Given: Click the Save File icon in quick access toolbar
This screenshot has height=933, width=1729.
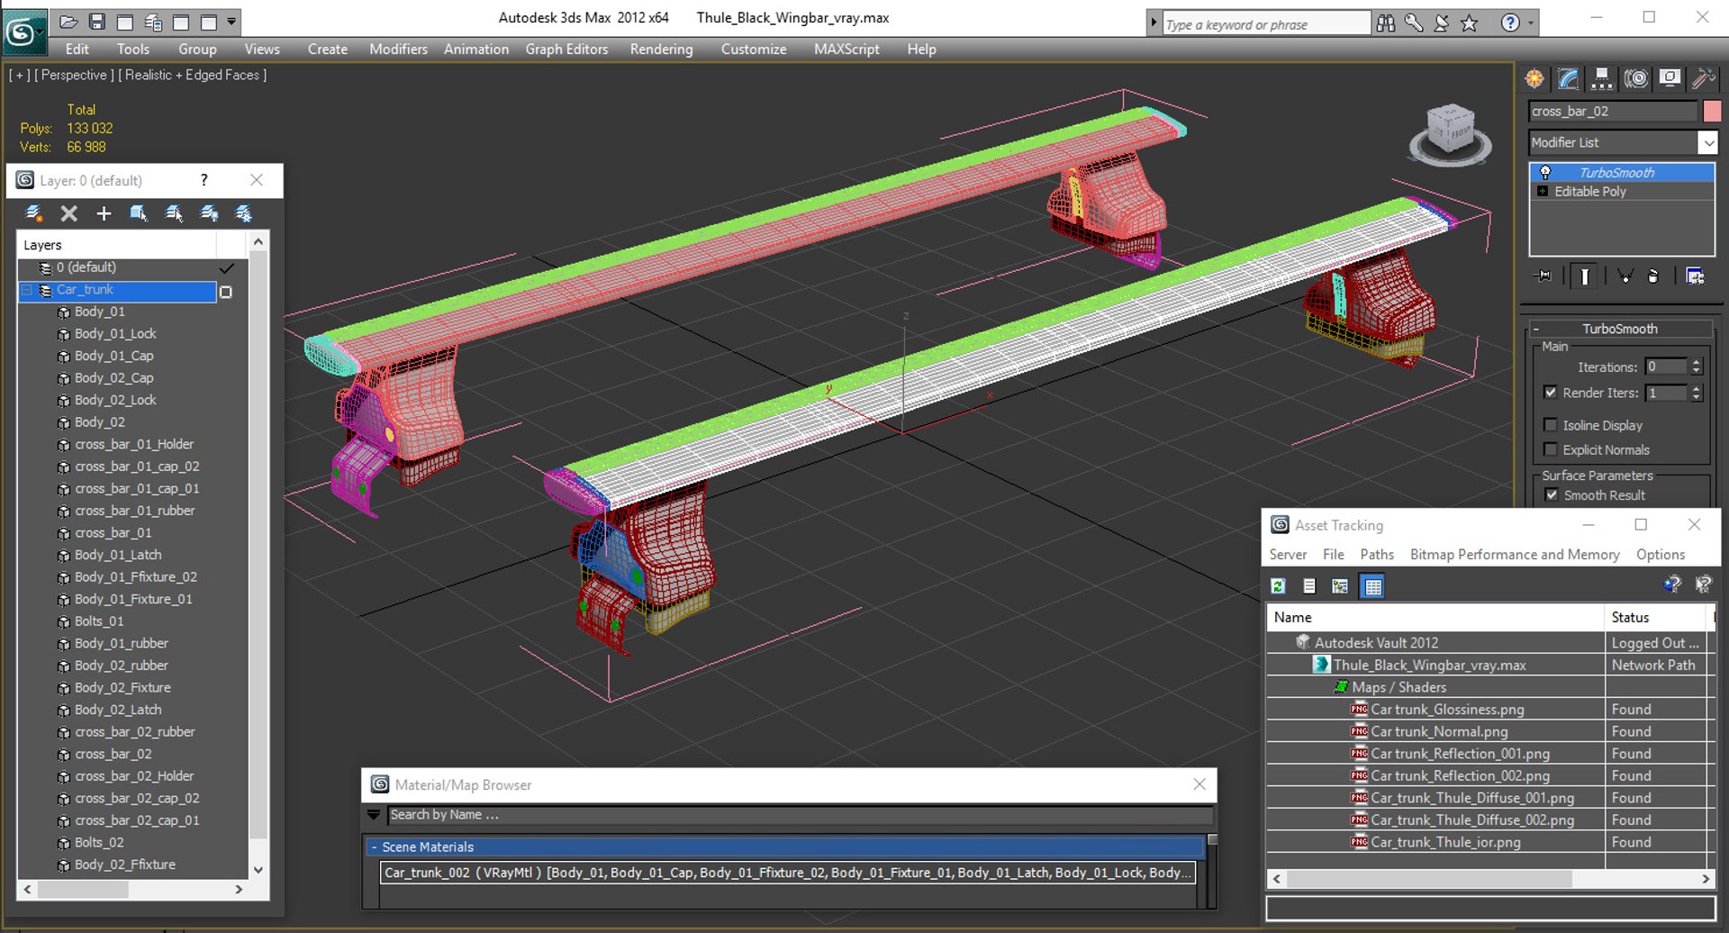Looking at the screenshot, I should pyautogui.click(x=97, y=22).
